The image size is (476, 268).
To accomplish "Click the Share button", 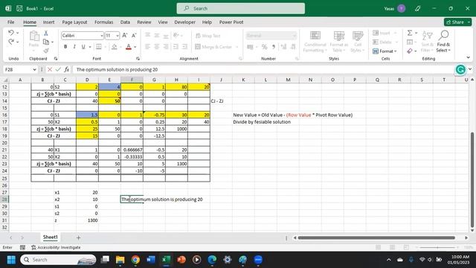I will pos(458,22).
